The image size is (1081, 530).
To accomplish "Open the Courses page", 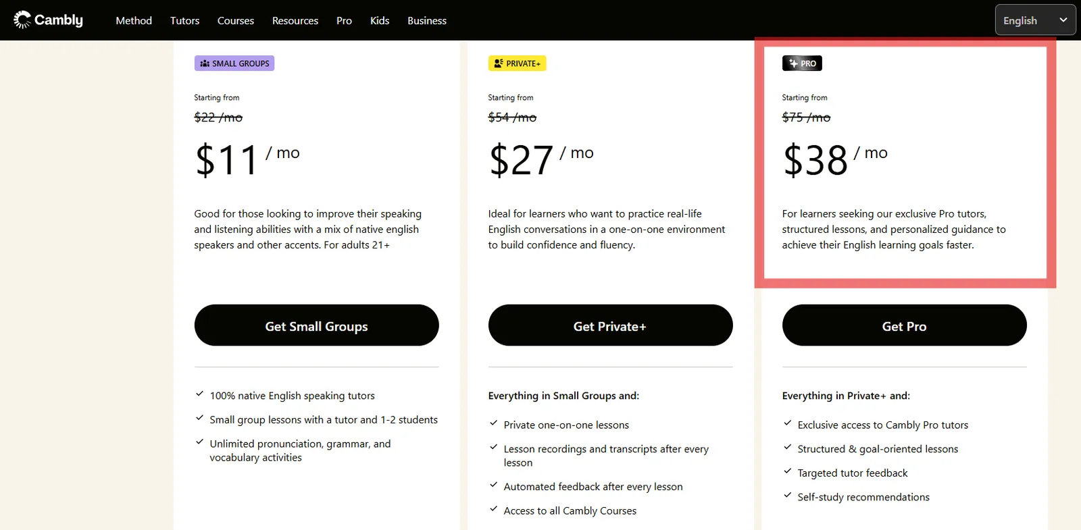I will [x=235, y=20].
